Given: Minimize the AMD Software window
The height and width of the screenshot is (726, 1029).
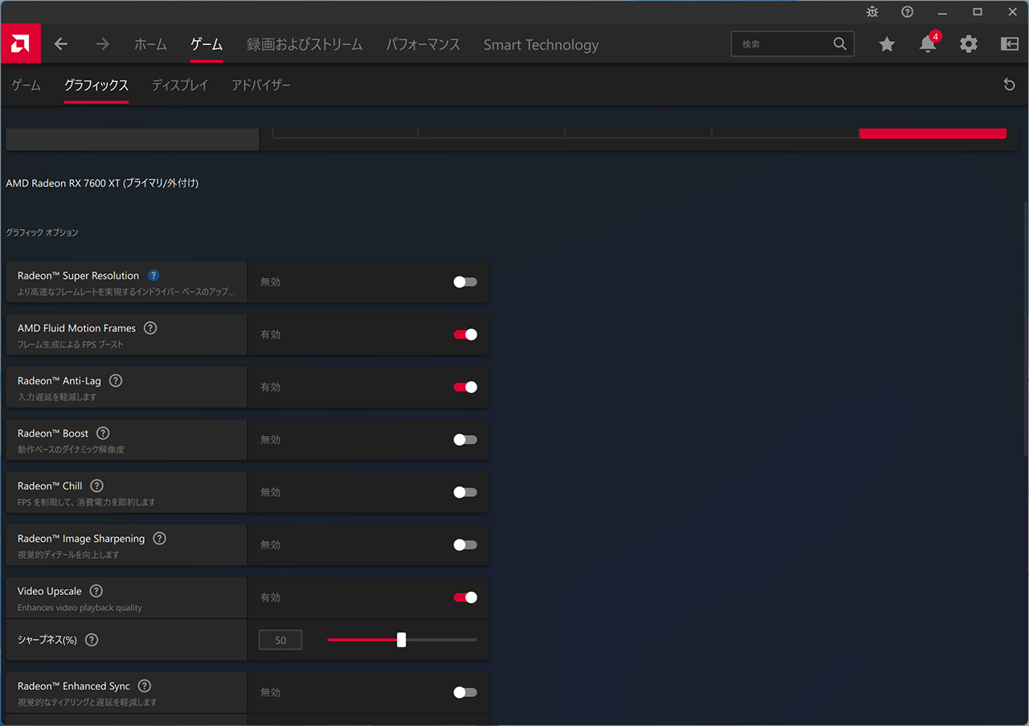Looking at the screenshot, I should click(942, 12).
